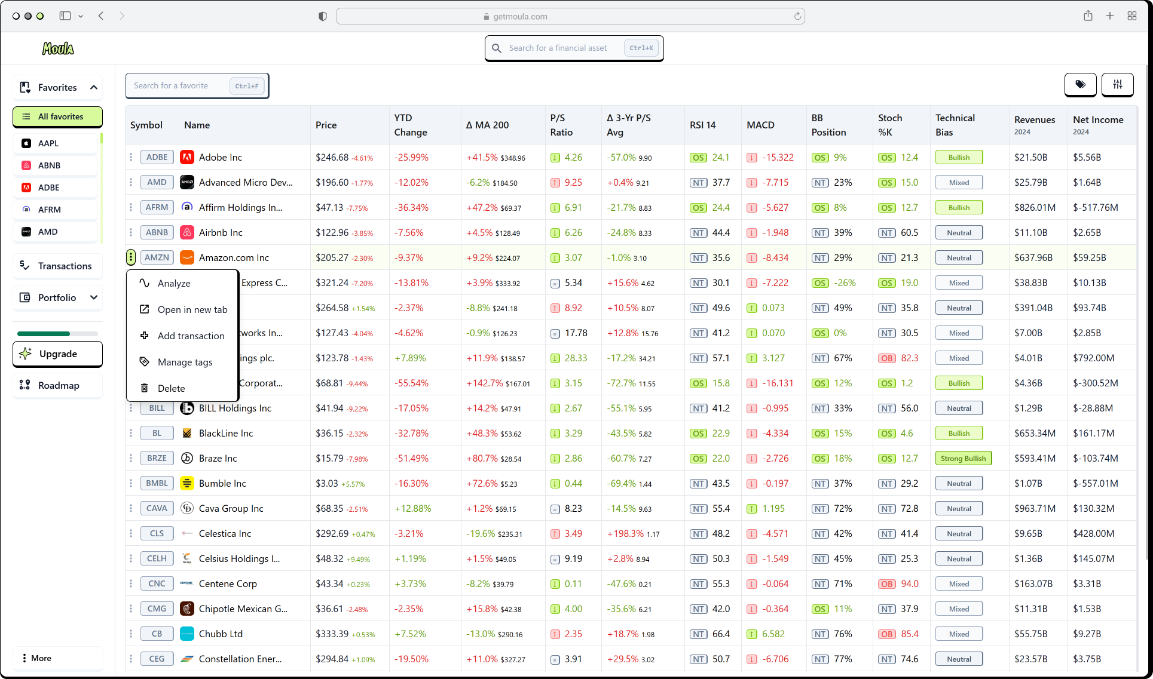
Task: Open row menu dots for CAVA
Action: click(x=131, y=508)
